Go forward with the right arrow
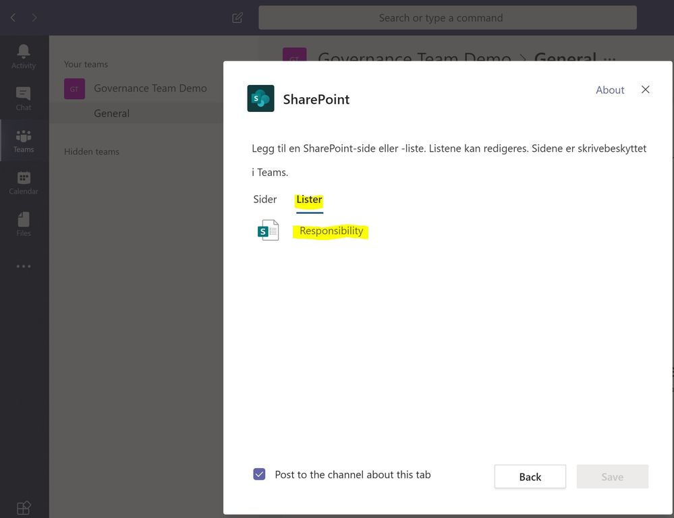Viewport: 674px width, 518px height. [34, 18]
